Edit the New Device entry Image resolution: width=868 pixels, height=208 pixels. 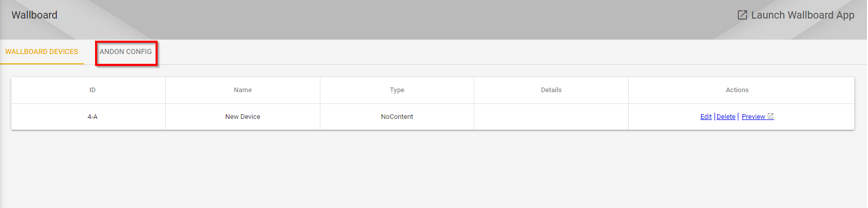pyautogui.click(x=706, y=117)
